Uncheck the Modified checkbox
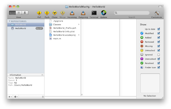The width and height of the screenshot is (171, 109). [x=159, y=33]
